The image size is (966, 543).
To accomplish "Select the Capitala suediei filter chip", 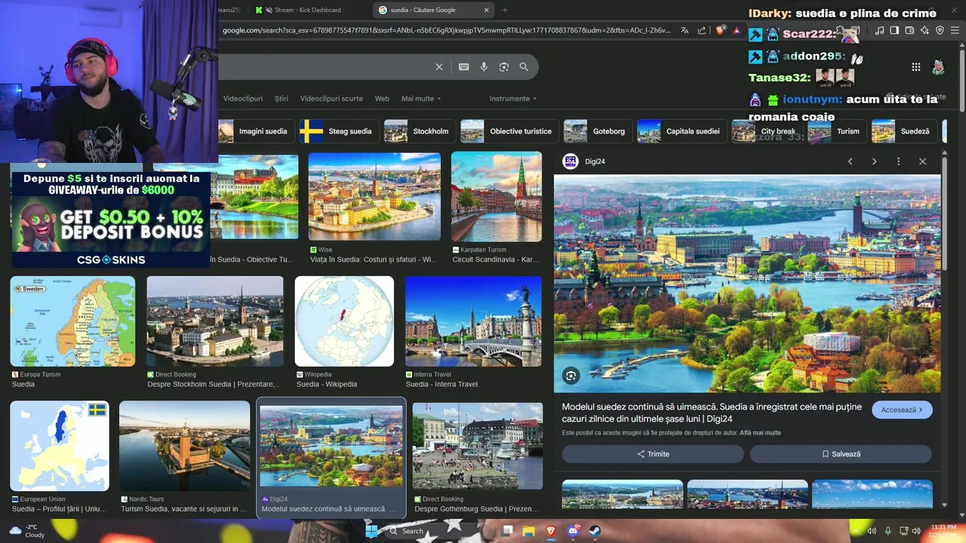I will [681, 131].
